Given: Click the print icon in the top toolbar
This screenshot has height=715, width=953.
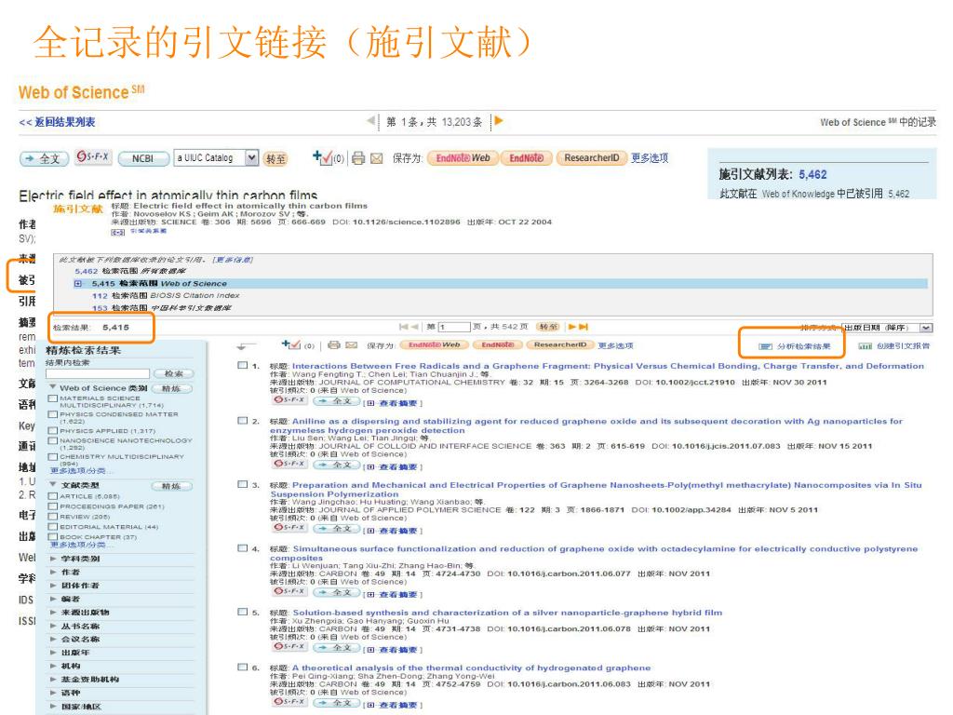Looking at the screenshot, I should 358,158.
